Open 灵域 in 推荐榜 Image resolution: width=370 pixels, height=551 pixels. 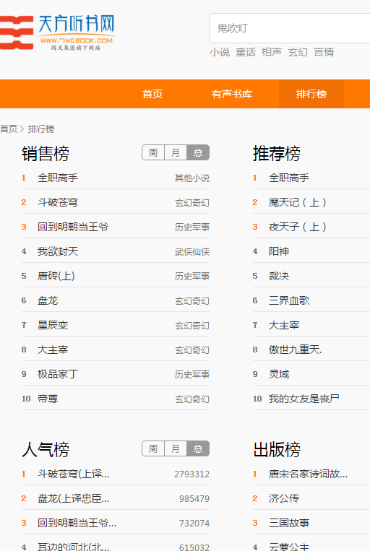coord(279,374)
